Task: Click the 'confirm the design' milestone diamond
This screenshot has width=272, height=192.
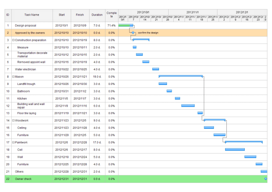Action: click(x=133, y=33)
